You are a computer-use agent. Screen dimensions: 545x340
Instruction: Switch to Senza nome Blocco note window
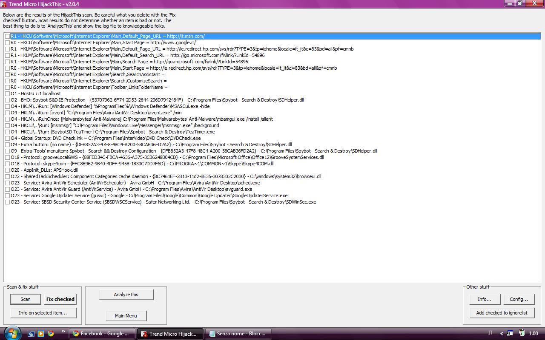tap(238, 334)
